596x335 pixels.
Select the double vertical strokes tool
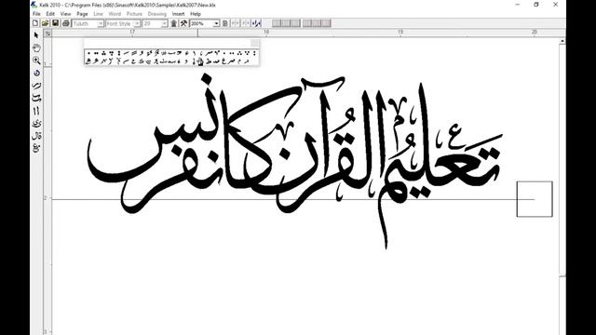point(36,111)
